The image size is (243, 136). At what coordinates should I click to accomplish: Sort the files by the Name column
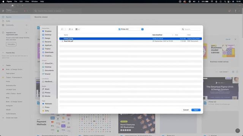coord(66,35)
